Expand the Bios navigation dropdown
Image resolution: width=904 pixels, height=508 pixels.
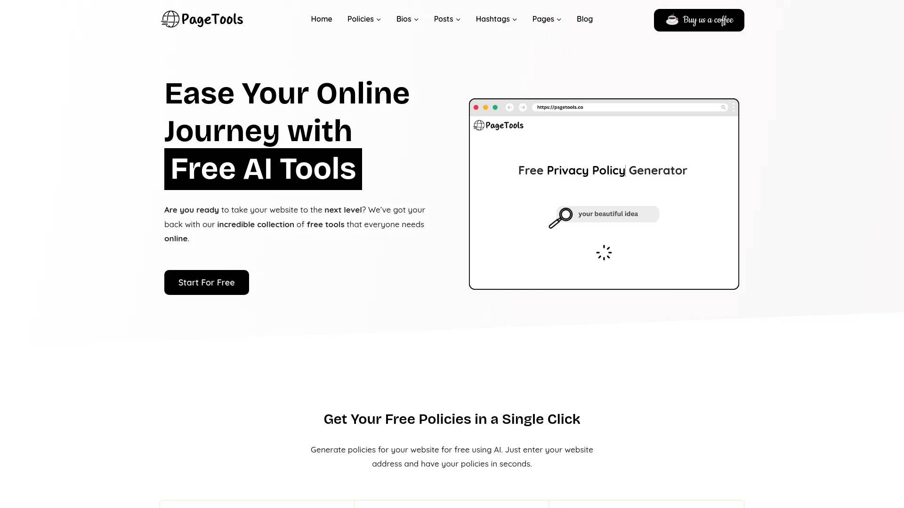point(407,19)
